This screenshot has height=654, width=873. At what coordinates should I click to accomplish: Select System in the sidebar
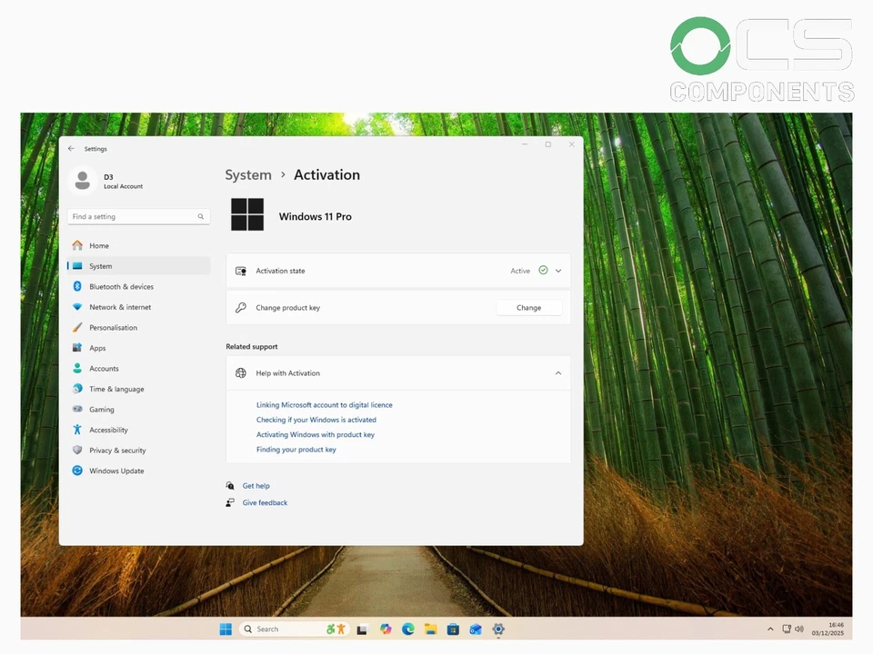coord(138,266)
